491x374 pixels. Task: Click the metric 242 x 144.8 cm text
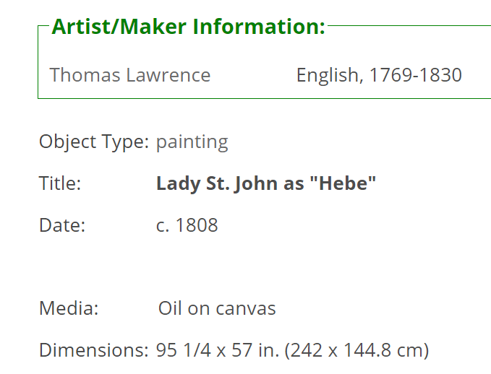[x=356, y=350]
